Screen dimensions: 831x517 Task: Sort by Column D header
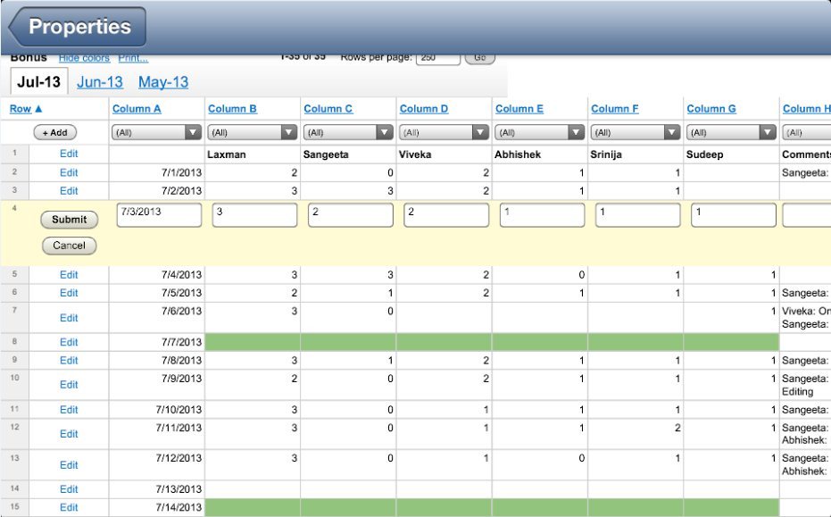click(x=424, y=109)
